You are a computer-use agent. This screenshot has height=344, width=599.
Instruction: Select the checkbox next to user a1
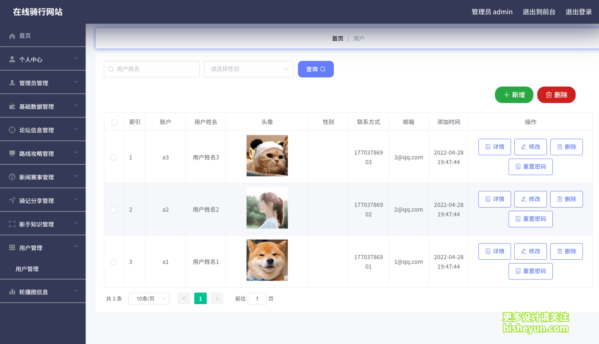click(114, 261)
